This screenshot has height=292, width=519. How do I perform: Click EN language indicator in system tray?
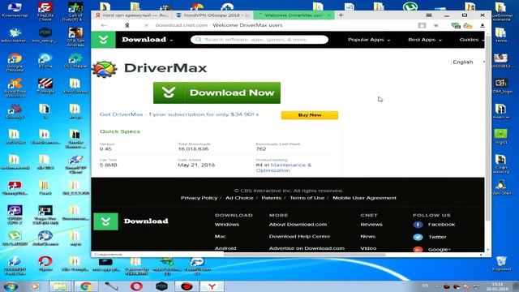[425, 286]
